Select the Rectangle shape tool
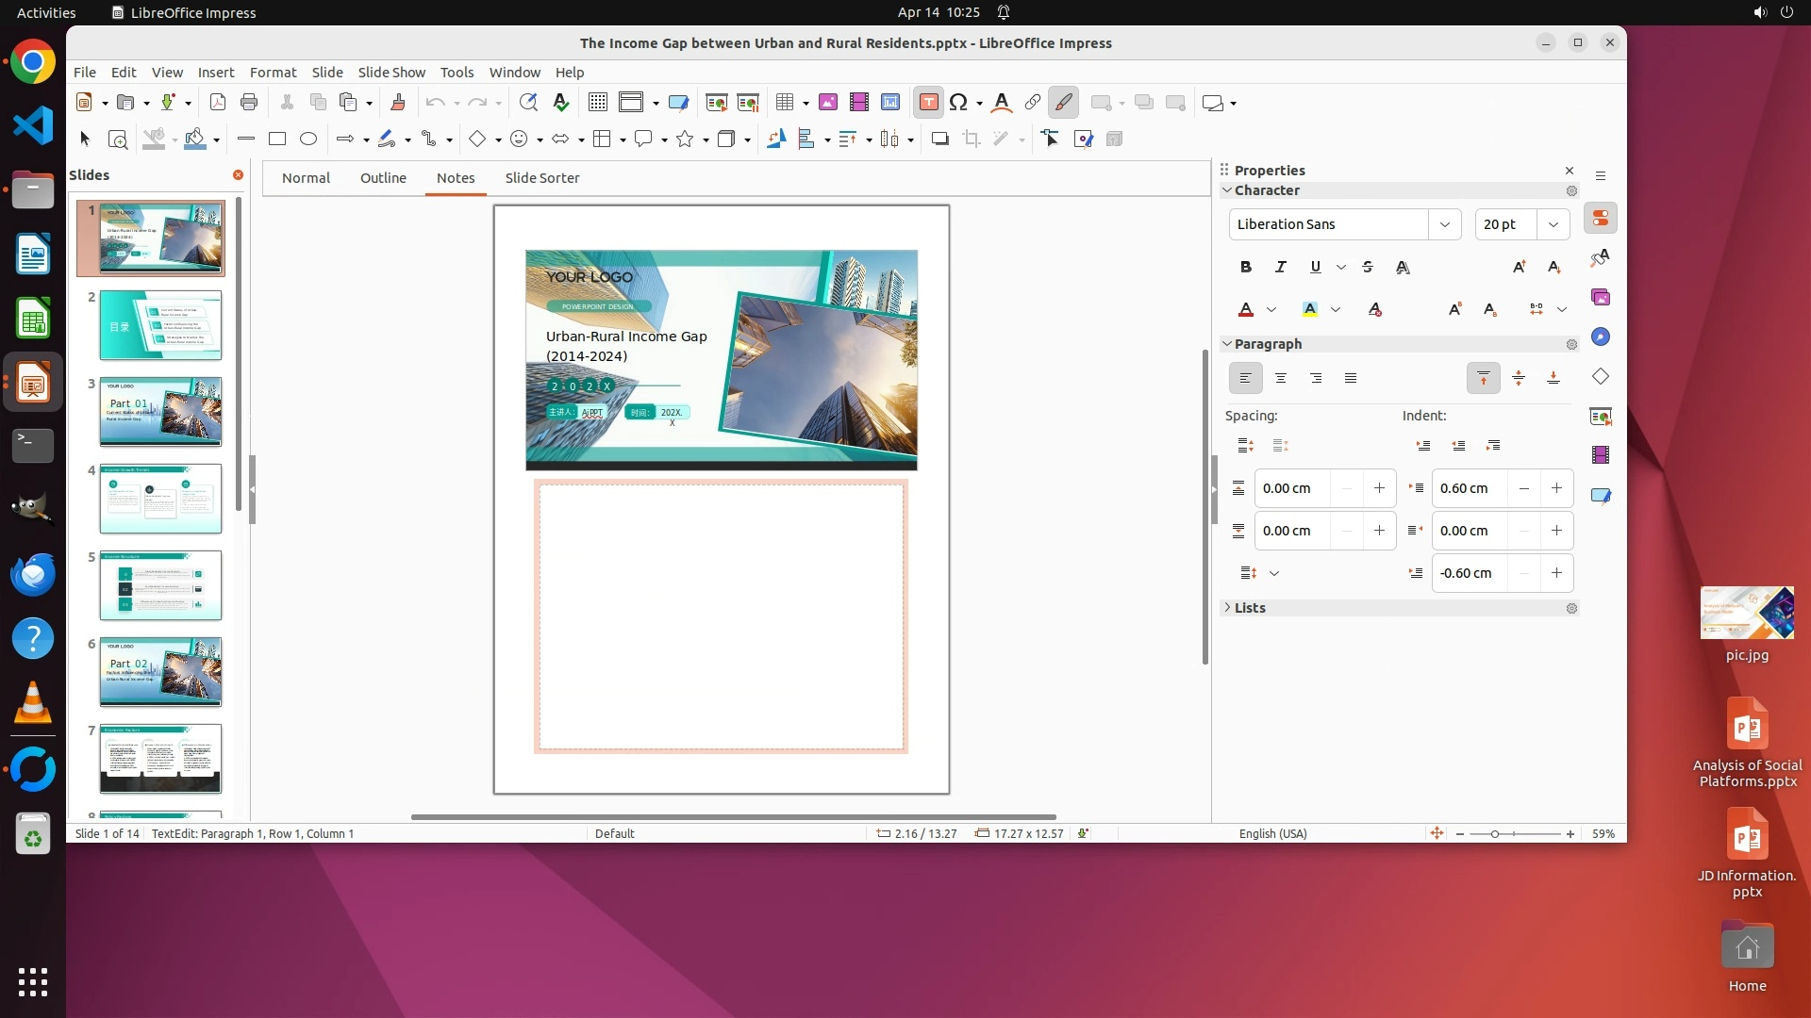 tap(277, 140)
